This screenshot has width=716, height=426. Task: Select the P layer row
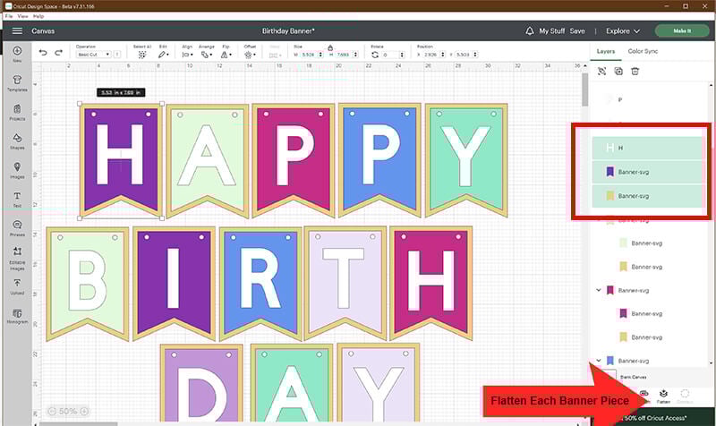tap(648, 99)
